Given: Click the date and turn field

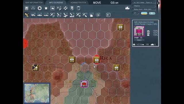Looking at the screenshot, I should 144,3.
